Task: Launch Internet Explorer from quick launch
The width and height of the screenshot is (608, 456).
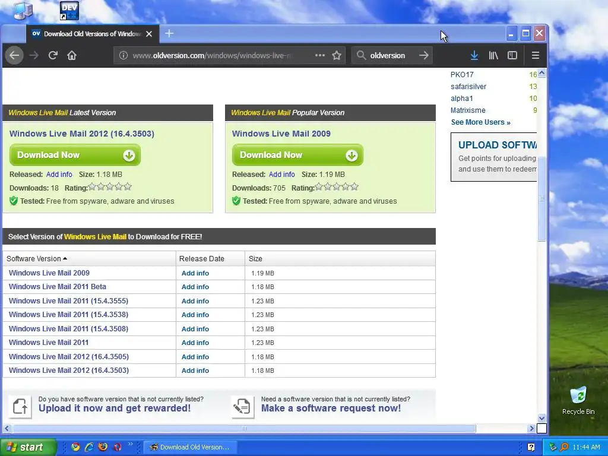Action: pyautogui.click(x=89, y=447)
